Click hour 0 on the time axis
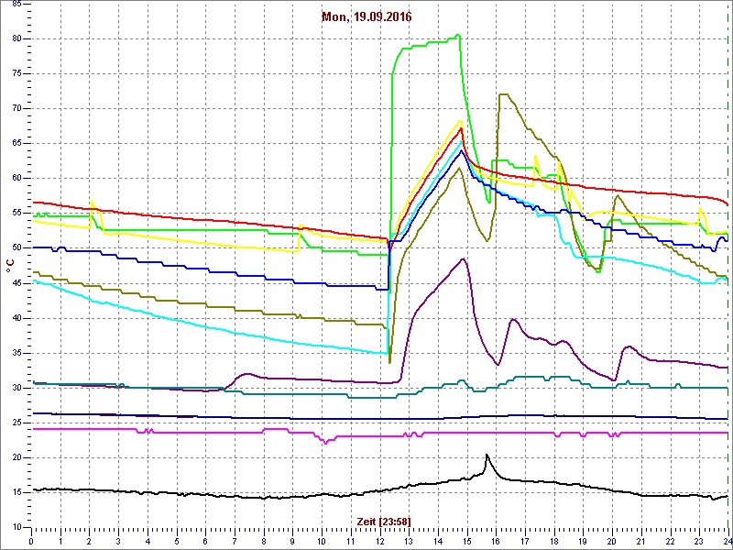The height and width of the screenshot is (550, 733). pos(31,541)
